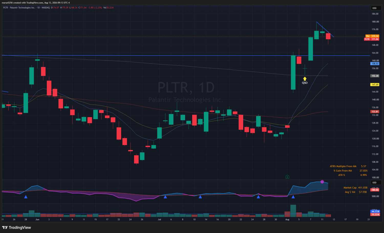Select the yellow 147.69 price label
The height and width of the screenshot is (233, 384).
[375, 85]
